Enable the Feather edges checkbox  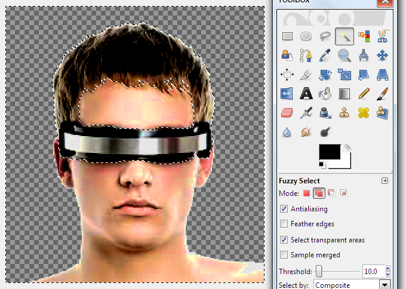coord(284,224)
